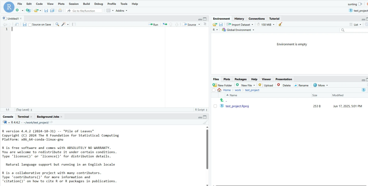The image size is (368, 186).
Task: Switch to the Terminal tab
Action: pos(23,116)
